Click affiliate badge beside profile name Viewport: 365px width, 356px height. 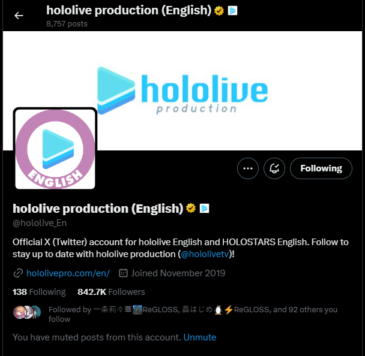204,208
